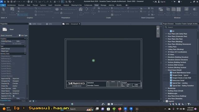Open the Massing & Site ribbon tab
199x112 pixels.
(x=76, y=5)
